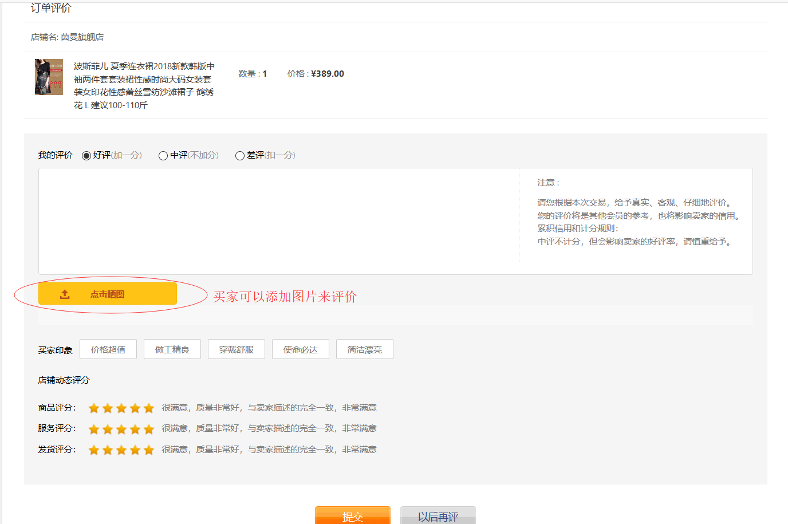
Task: Choose the 做工精良 buyer impression tag
Action: pos(172,349)
